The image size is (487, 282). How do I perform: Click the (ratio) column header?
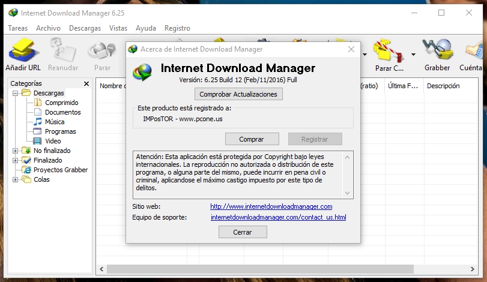[372, 86]
